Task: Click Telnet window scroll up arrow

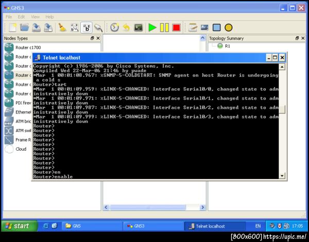Action: pos(282,67)
